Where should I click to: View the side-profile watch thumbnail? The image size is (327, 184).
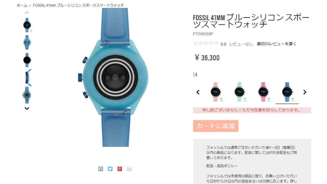click(x=28, y=77)
